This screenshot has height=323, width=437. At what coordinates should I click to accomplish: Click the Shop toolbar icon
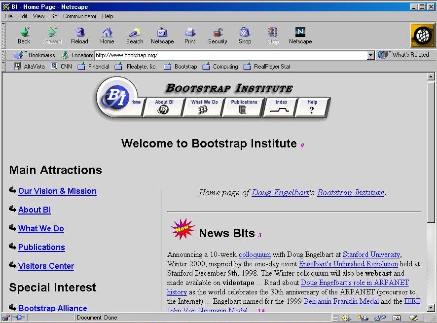pyautogui.click(x=245, y=36)
